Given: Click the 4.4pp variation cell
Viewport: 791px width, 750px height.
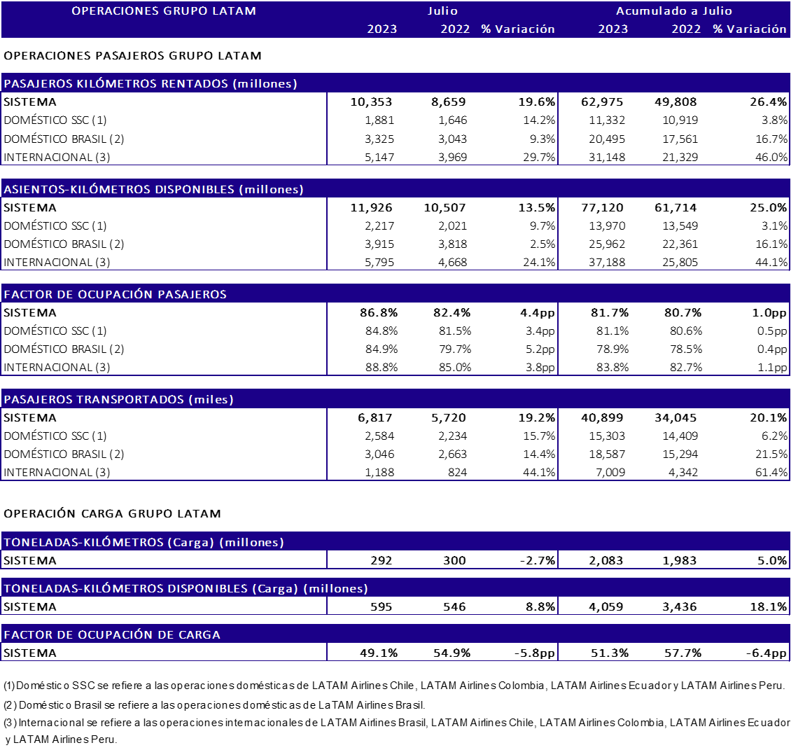Looking at the screenshot, I should click(538, 312).
